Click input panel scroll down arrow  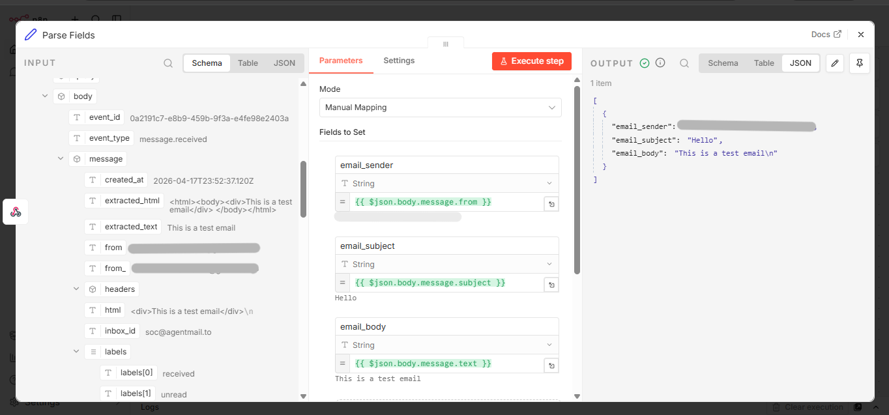coord(303,396)
